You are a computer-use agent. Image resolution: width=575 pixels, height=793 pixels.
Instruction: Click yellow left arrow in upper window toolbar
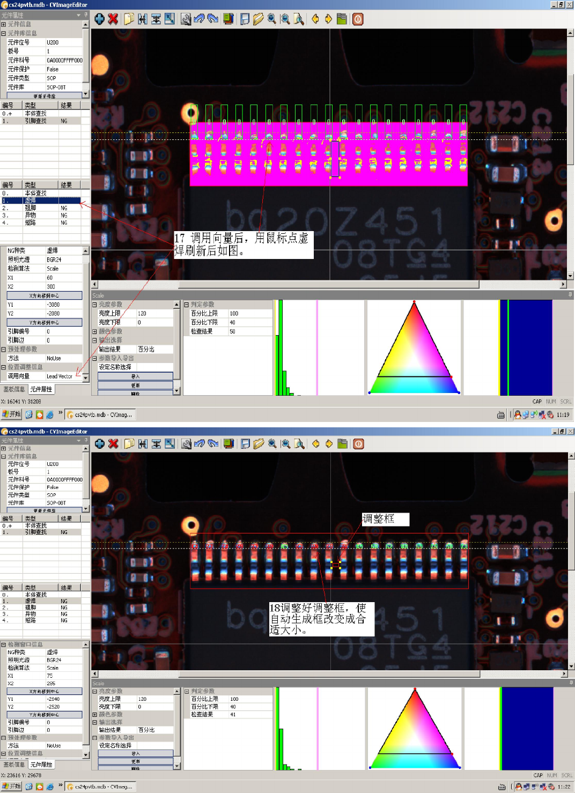(x=315, y=19)
